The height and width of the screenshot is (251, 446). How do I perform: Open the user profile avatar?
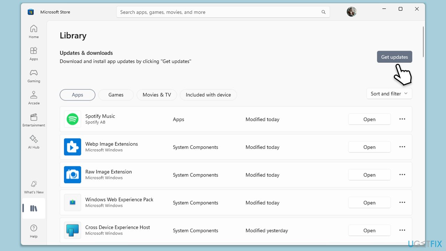(352, 12)
